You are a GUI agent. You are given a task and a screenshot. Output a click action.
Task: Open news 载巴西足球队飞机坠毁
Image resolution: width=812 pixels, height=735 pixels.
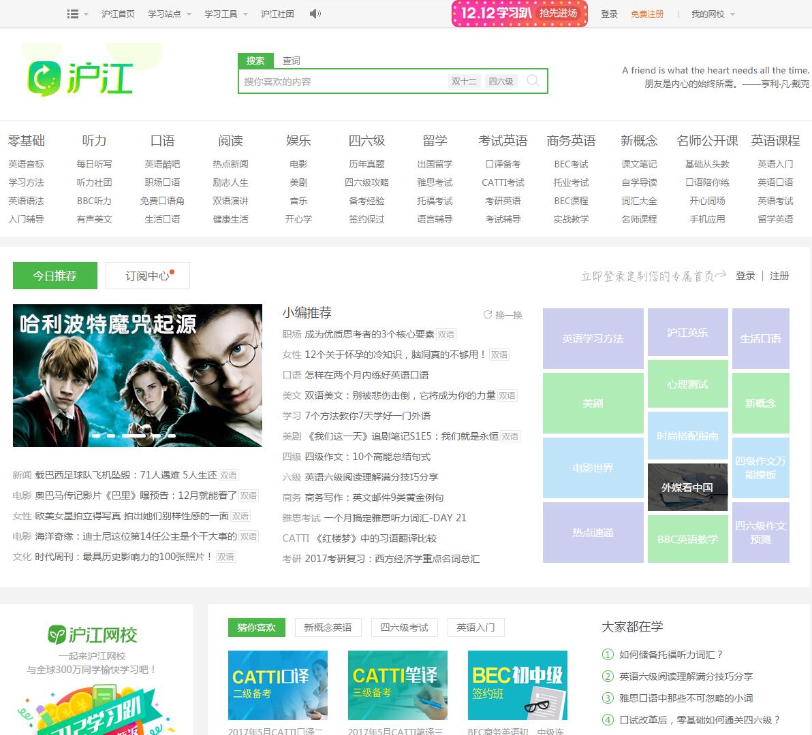pos(126,475)
